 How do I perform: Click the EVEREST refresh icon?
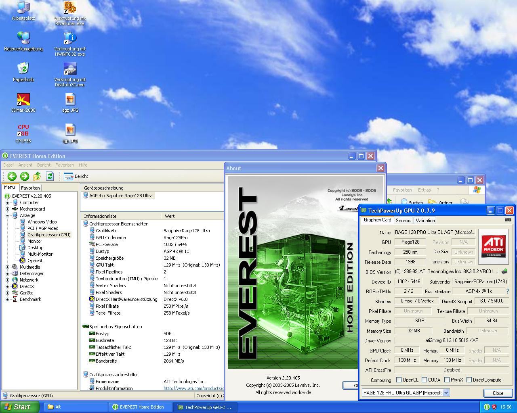pos(50,176)
